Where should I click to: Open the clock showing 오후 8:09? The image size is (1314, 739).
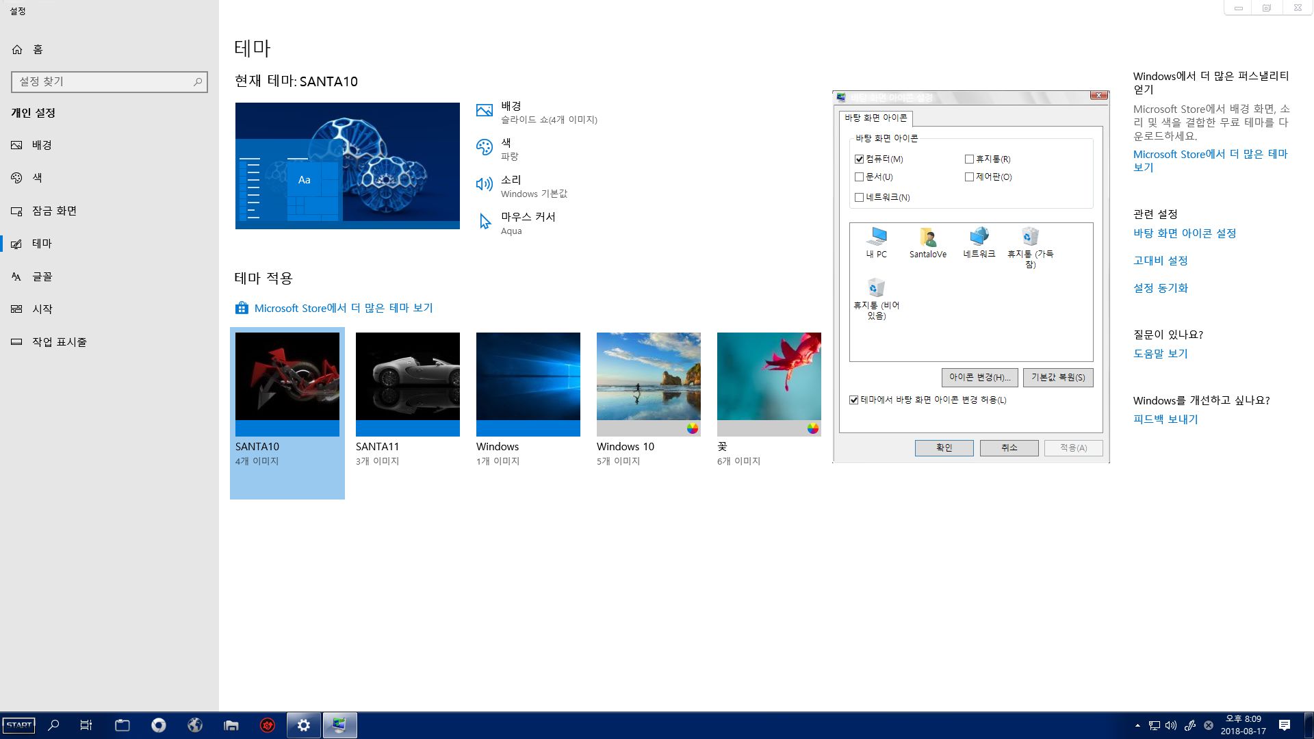1244,725
